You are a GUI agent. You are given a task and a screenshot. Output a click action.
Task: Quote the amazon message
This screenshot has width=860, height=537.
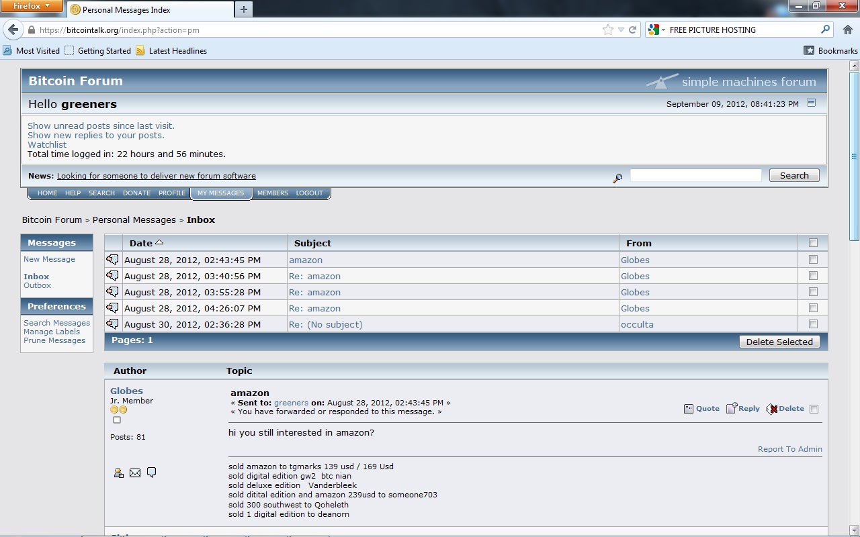[x=701, y=409]
